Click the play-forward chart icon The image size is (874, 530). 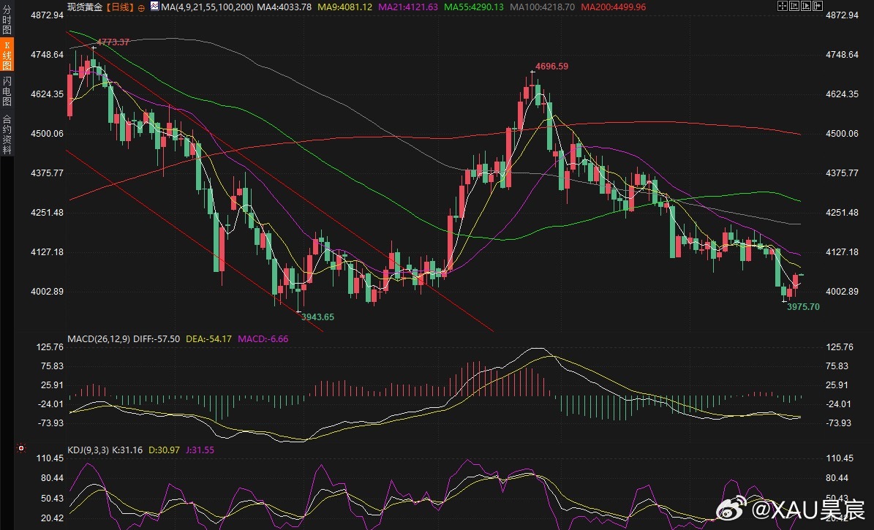(806, 6)
